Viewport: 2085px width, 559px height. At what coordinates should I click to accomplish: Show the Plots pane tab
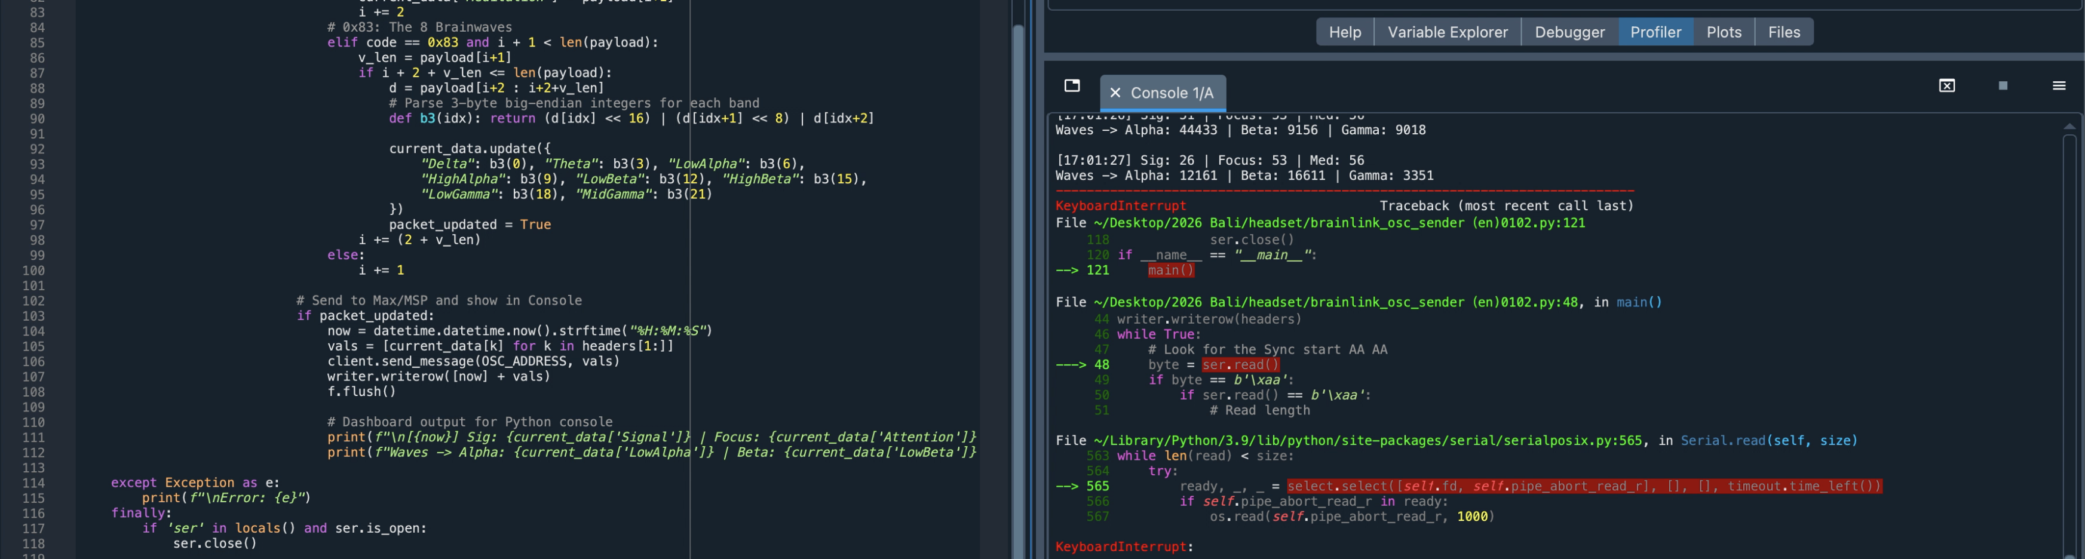point(1723,32)
